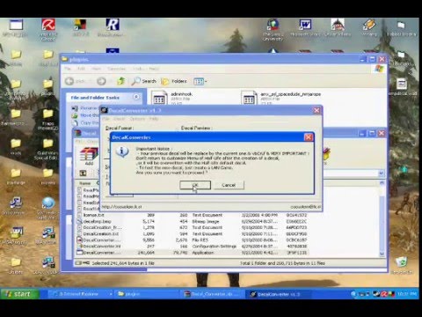Click the Rename task icon in tasks panel
This screenshot has height=317, width=422.
(x=75, y=108)
